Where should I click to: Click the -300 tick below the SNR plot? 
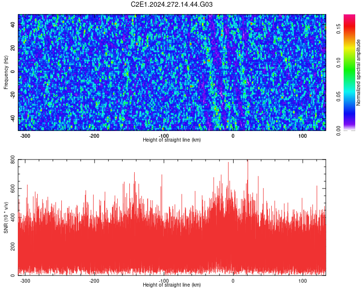pyautogui.click(x=25, y=281)
